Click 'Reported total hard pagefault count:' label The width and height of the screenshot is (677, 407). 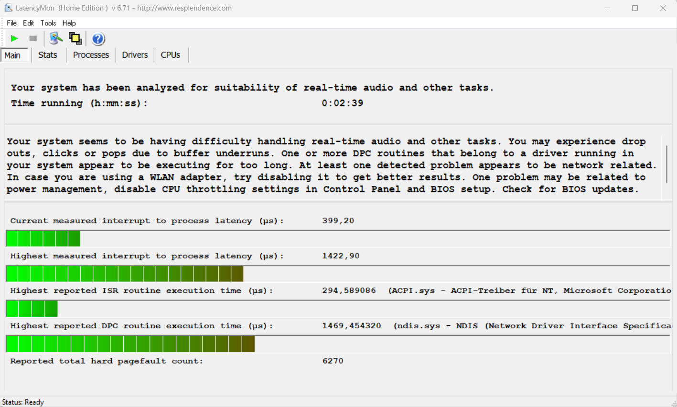click(107, 361)
